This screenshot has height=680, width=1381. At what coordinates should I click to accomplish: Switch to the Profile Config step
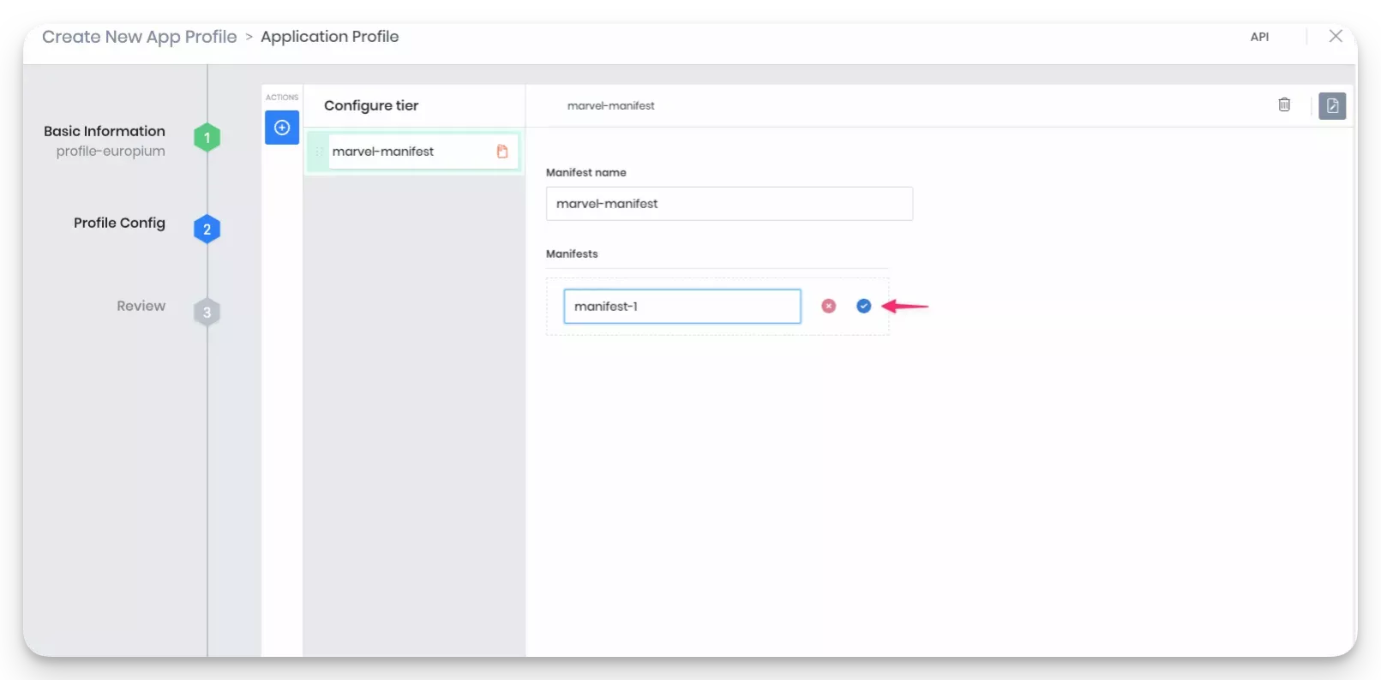119,223
